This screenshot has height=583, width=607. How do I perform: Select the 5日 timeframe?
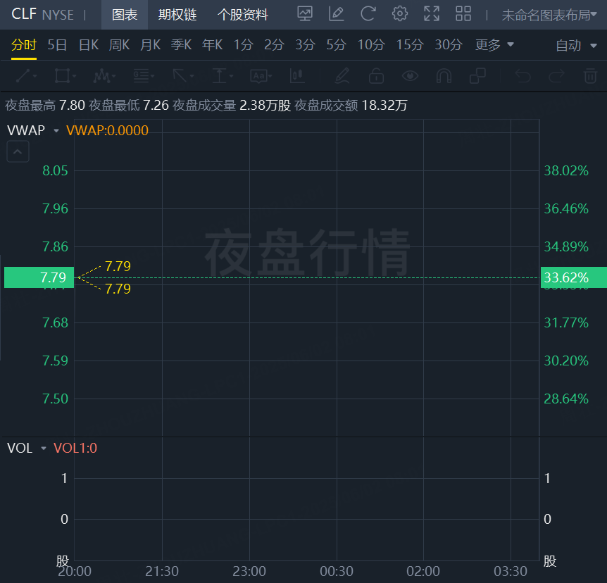pyautogui.click(x=57, y=45)
